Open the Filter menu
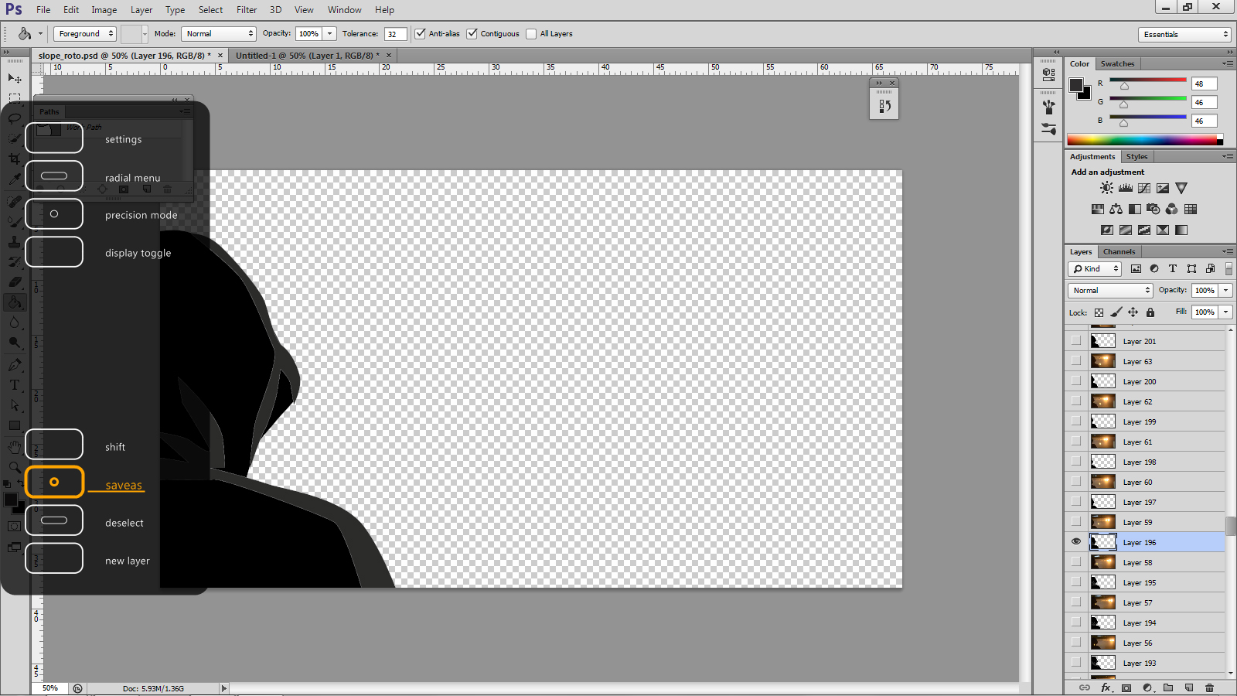Screen dimensions: 1237x696 [247, 10]
